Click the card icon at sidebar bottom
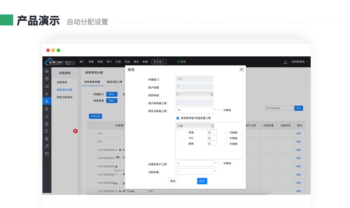 [x=47, y=154]
